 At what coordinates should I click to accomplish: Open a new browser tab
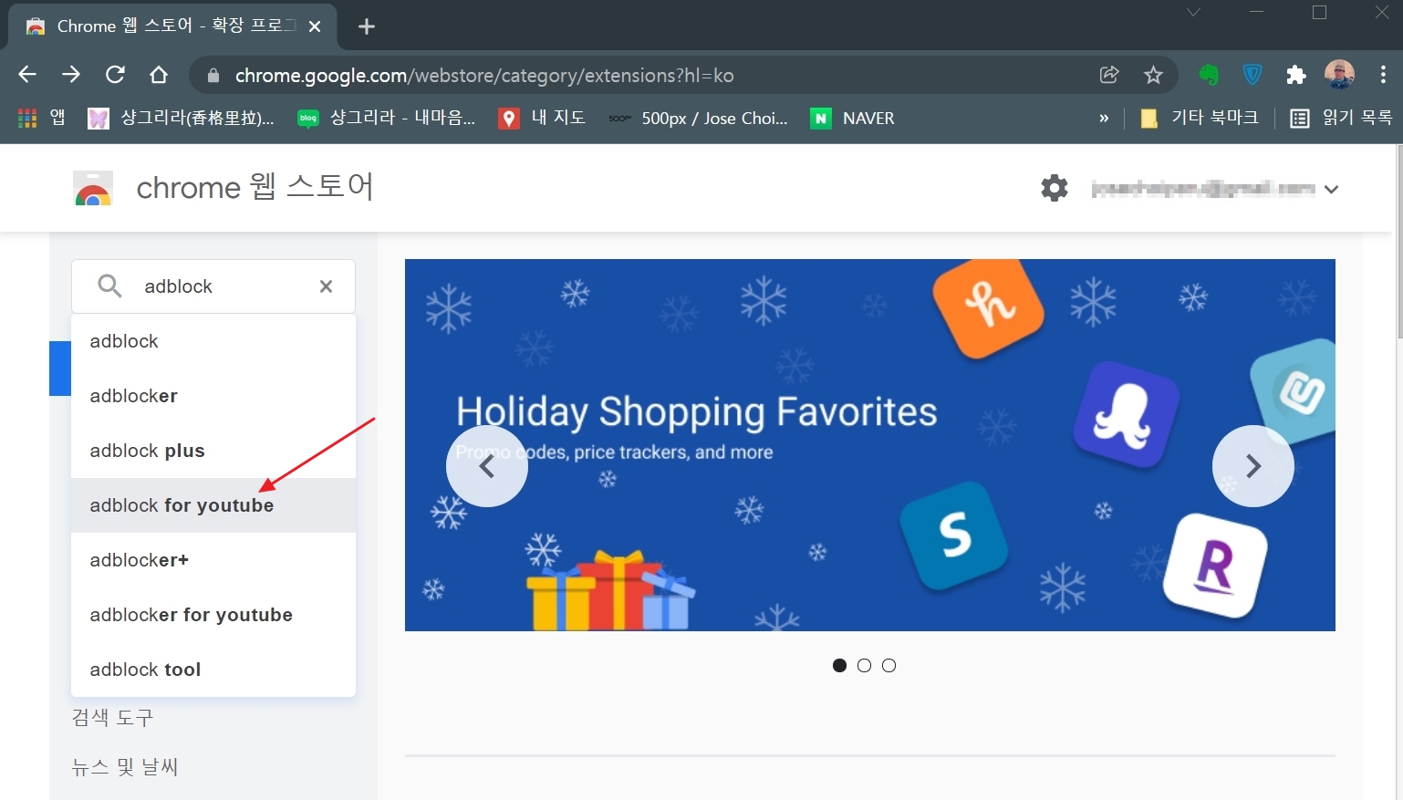[x=367, y=26]
